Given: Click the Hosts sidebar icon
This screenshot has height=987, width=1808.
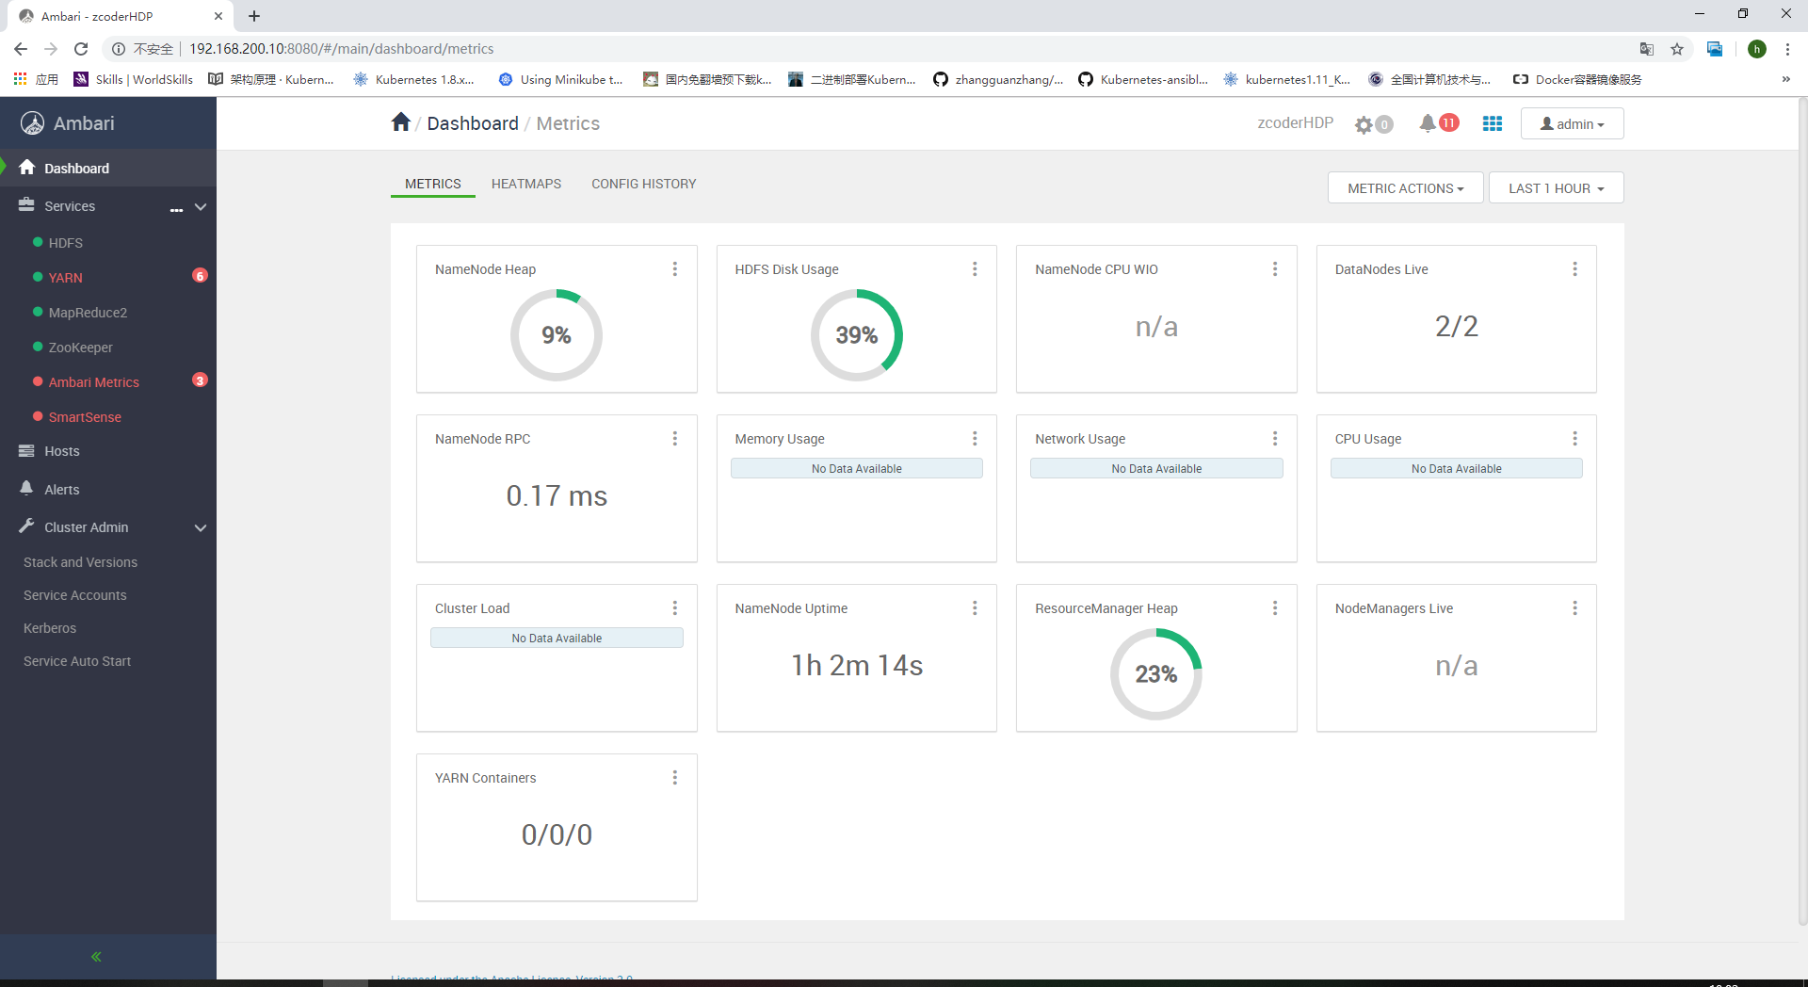Looking at the screenshot, I should coord(26,451).
